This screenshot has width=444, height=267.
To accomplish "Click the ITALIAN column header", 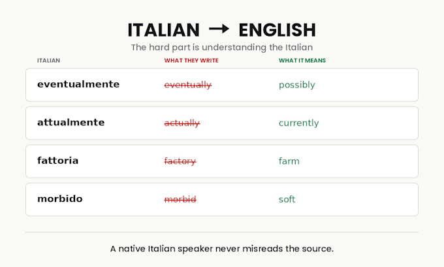I will pyautogui.click(x=48, y=60).
